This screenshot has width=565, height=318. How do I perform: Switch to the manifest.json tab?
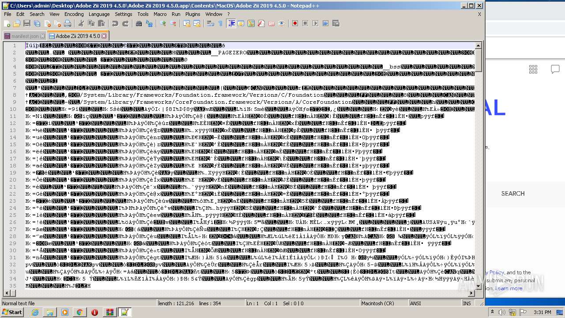click(25, 36)
